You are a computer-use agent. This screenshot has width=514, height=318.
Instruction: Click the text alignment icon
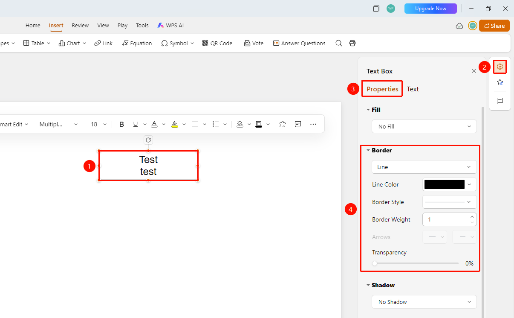[x=195, y=124]
